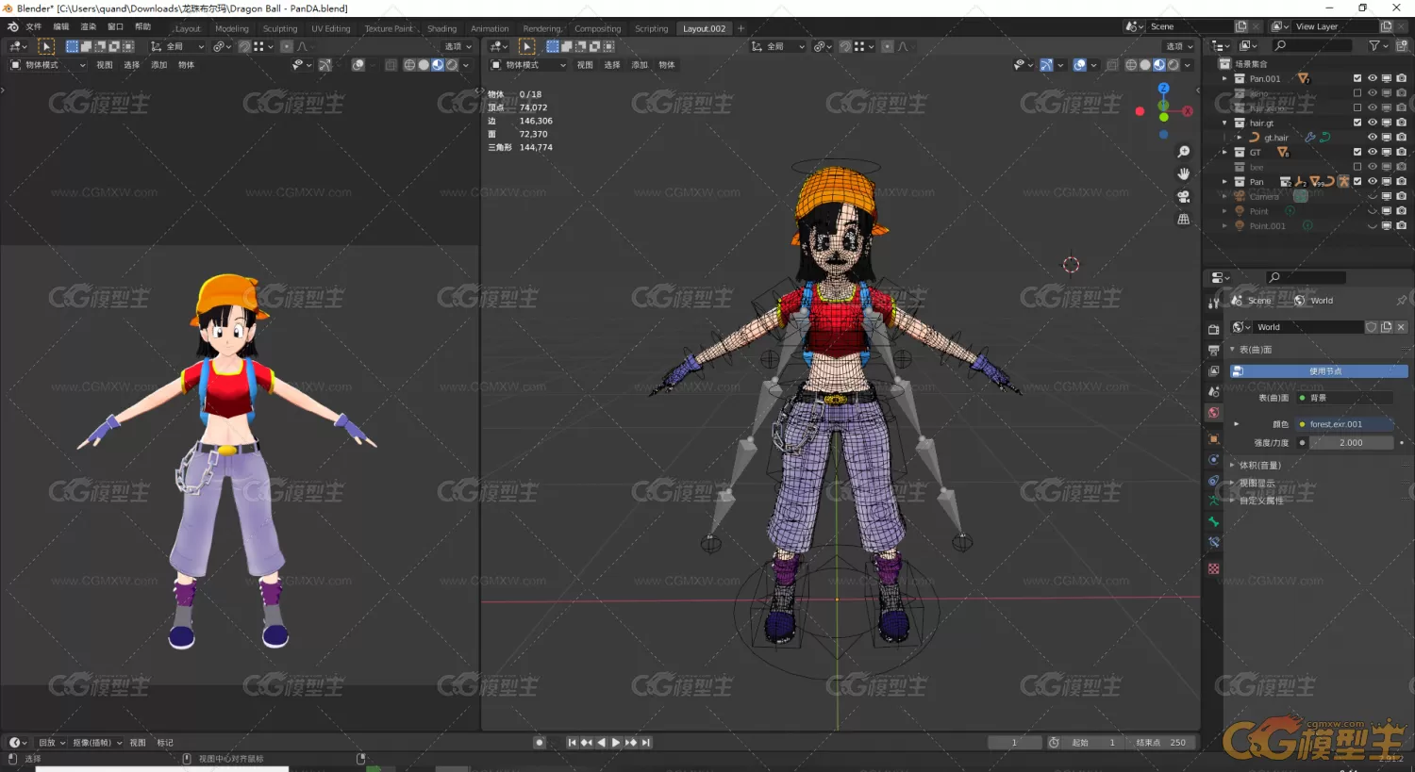
Task: Show Camera object with closed eye icon
Action: (x=1373, y=196)
